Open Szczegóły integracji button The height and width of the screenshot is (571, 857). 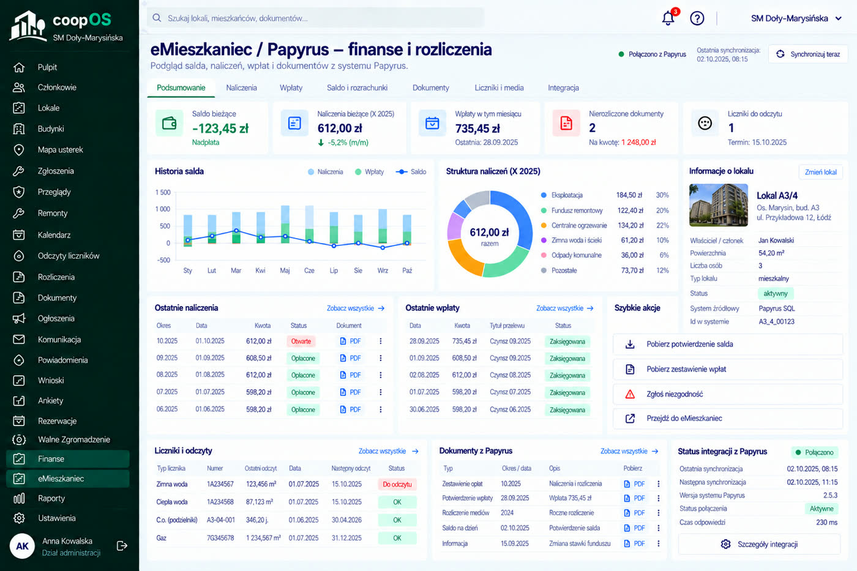coord(759,544)
